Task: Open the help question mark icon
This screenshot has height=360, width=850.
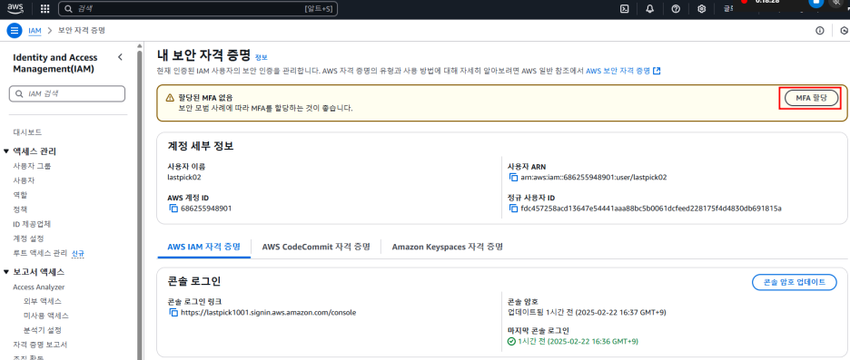Action: [676, 9]
